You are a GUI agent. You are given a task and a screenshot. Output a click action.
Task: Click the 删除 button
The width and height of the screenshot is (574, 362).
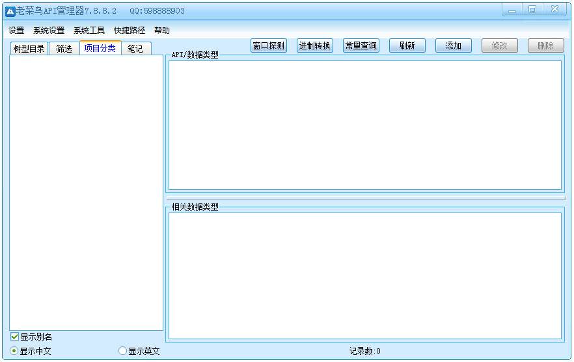click(545, 45)
